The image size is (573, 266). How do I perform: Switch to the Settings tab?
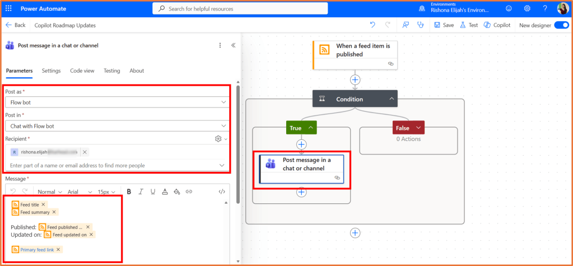coord(51,71)
